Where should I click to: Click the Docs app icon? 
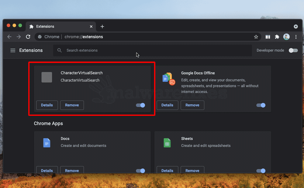click(47, 143)
